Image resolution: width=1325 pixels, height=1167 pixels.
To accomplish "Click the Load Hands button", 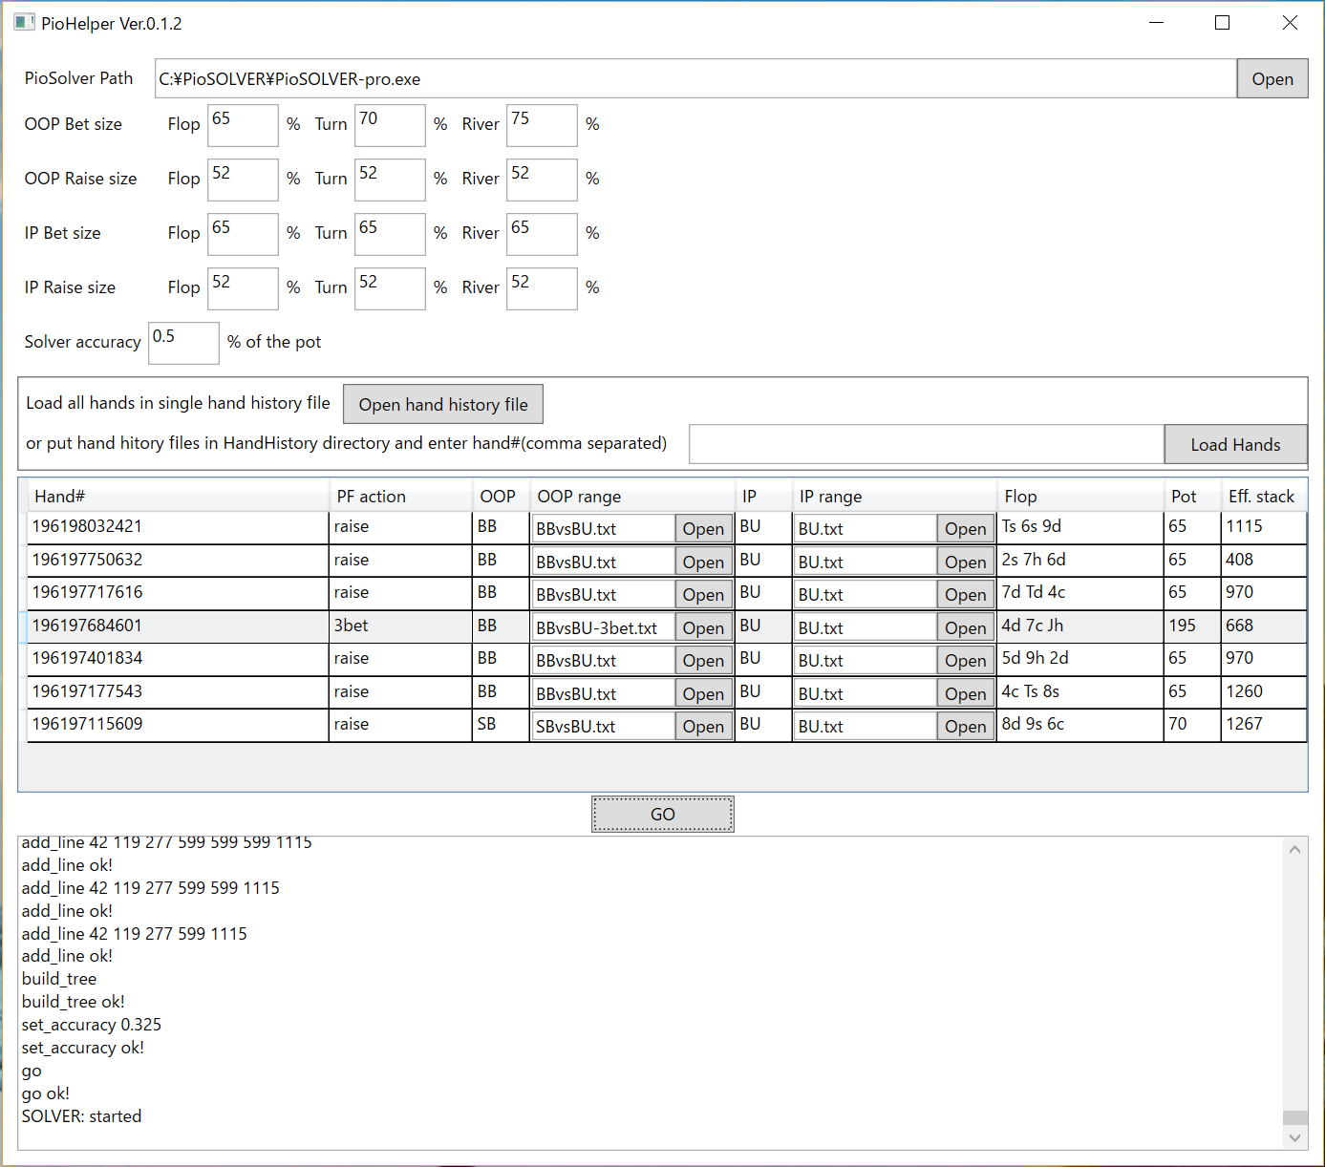I will 1235,444.
